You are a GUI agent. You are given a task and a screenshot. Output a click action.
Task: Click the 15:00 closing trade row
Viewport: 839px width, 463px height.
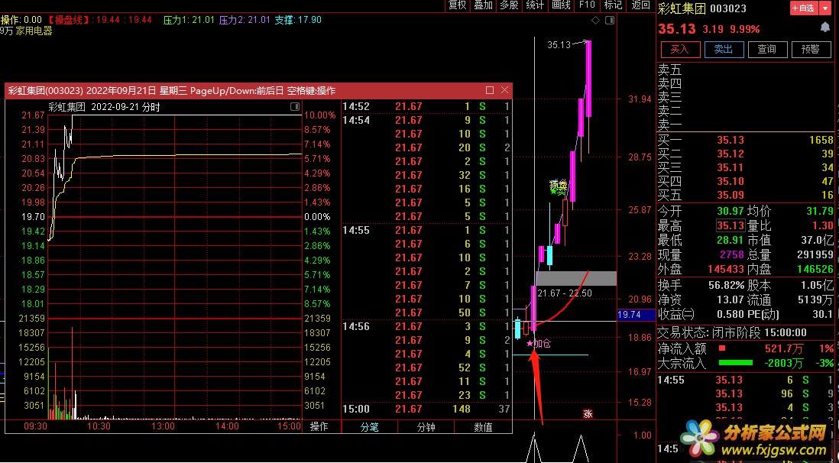tap(426, 409)
